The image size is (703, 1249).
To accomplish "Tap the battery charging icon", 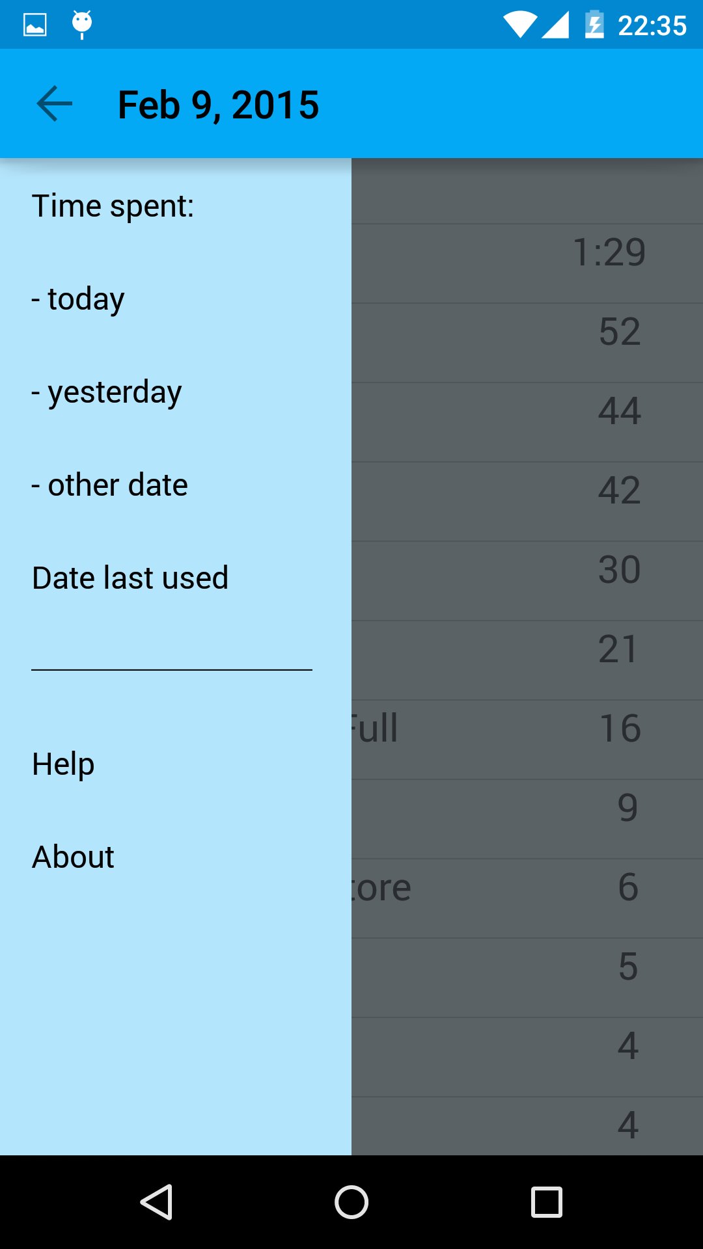I will [x=594, y=25].
